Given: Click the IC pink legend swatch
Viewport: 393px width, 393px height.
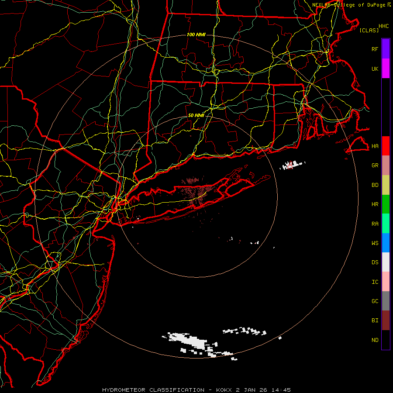Looking at the screenshot, I should click(x=386, y=282).
